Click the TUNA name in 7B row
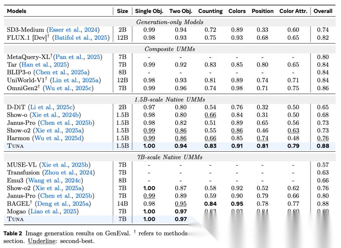The height and width of the screenshot is (248, 341). (15, 219)
